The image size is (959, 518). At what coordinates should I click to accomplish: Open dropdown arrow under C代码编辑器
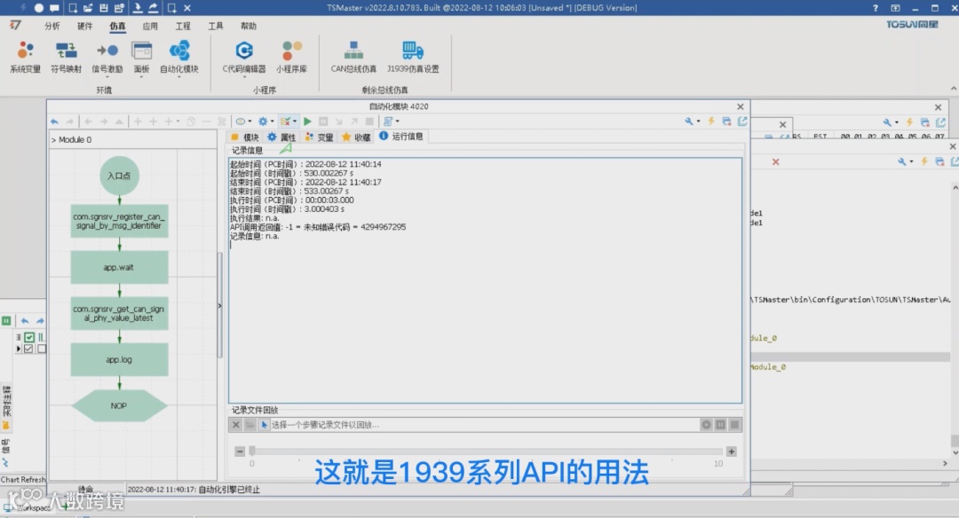(x=244, y=77)
